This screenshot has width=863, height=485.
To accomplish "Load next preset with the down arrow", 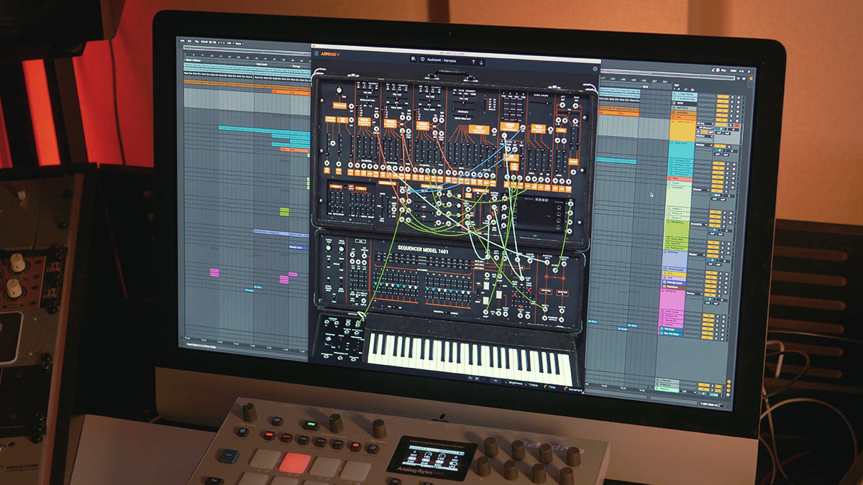I will 481,63.
